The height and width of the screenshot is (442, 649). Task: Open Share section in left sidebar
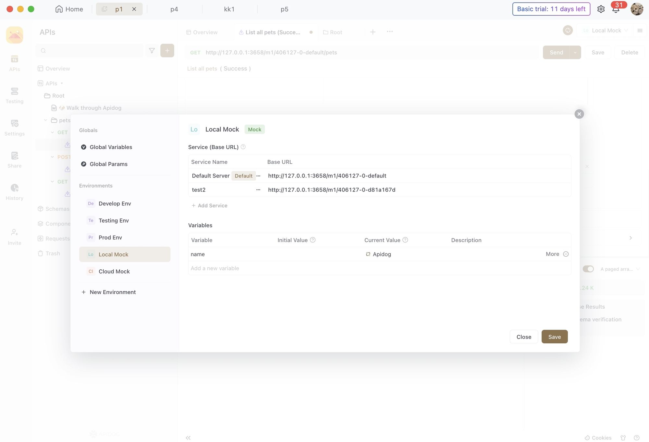coord(14,160)
